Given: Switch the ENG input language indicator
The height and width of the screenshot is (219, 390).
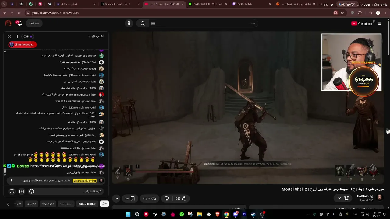Looking at the screenshot, I should tap(355, 214).
